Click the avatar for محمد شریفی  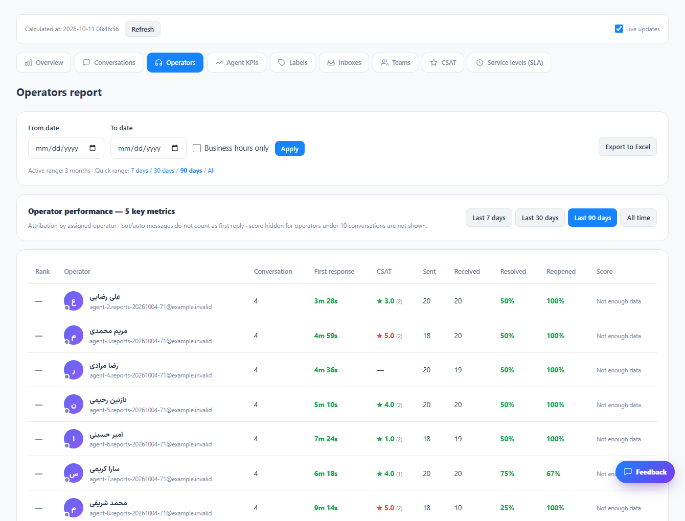pyautogui.click(x=74, y=508)
